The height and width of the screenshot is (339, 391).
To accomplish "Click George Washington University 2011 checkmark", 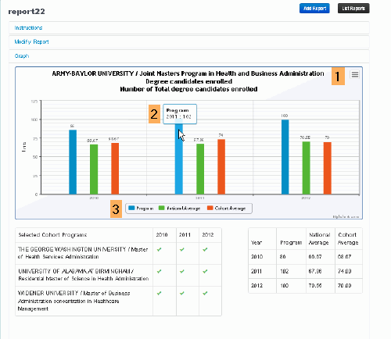I will pos(182,249).
